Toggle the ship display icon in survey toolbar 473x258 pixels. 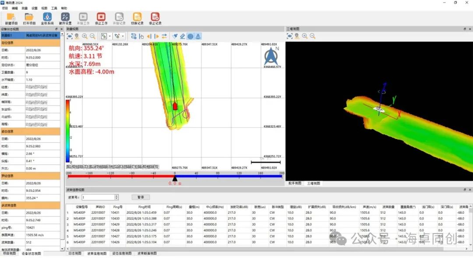[x=198, y=36]
